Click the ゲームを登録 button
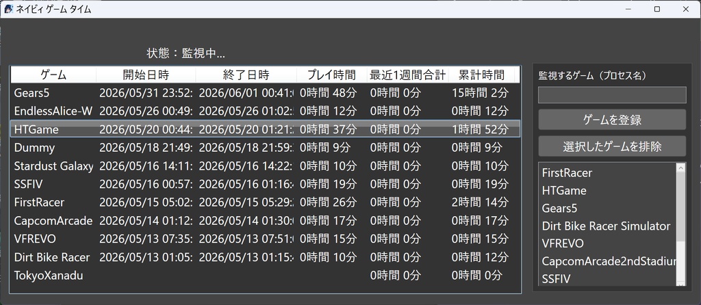Viewport: 701px width, 305px height. [x=612, y=120]
